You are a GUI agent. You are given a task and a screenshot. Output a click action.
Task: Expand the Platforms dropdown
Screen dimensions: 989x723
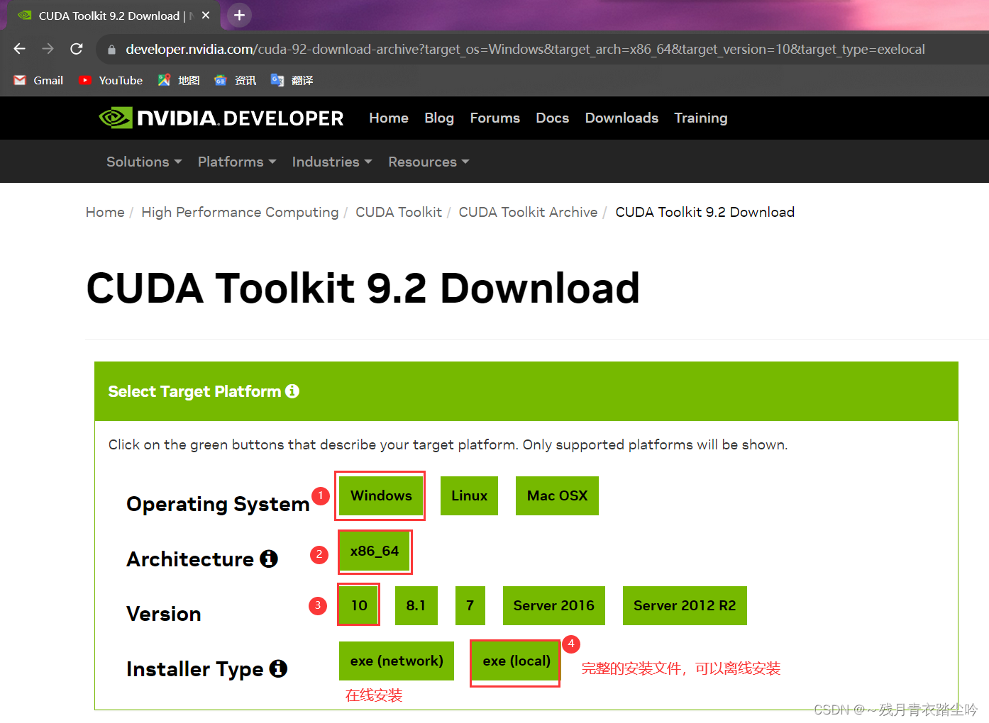click(237, 162)
